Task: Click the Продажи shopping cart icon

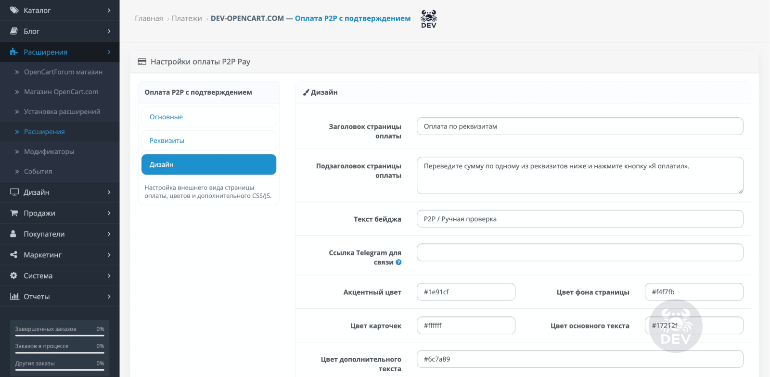Action: point(14,213)
